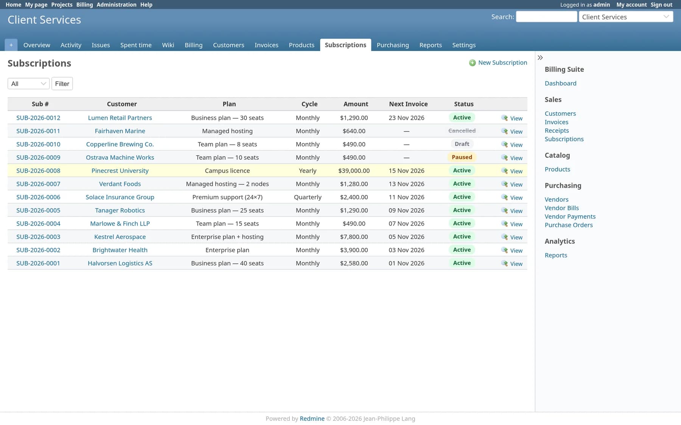The height and width of the screenshot is (425, 681).
Task: Click the View icon for Fairhaven Marine row
Action: click(504, 131)
